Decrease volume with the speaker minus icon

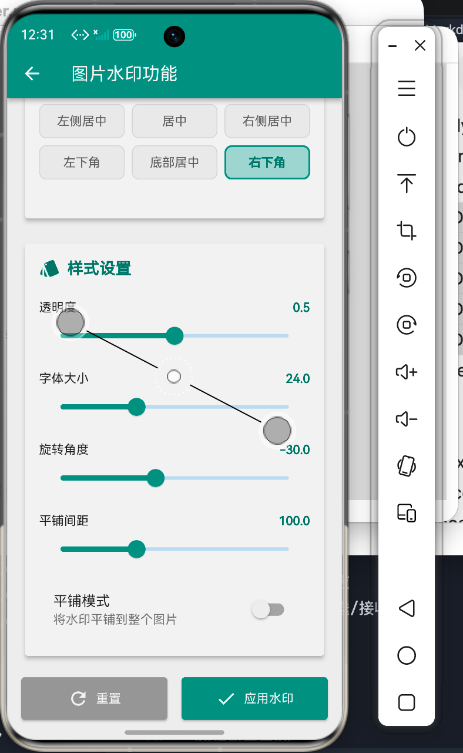pyautogui.click(x=407, y=419)
